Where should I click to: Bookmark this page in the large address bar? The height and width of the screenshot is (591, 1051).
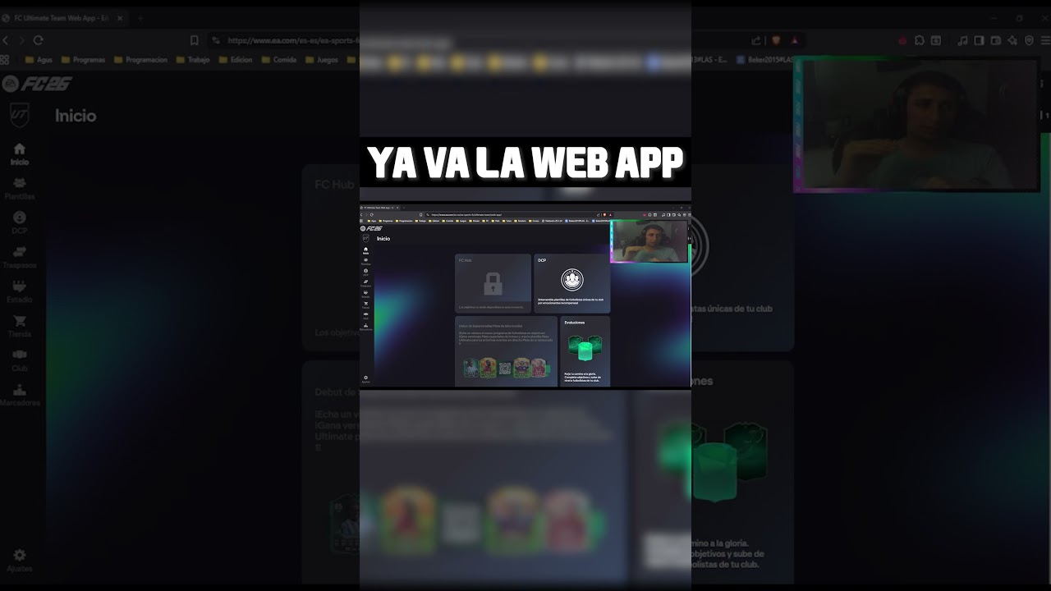pos(195,40)
